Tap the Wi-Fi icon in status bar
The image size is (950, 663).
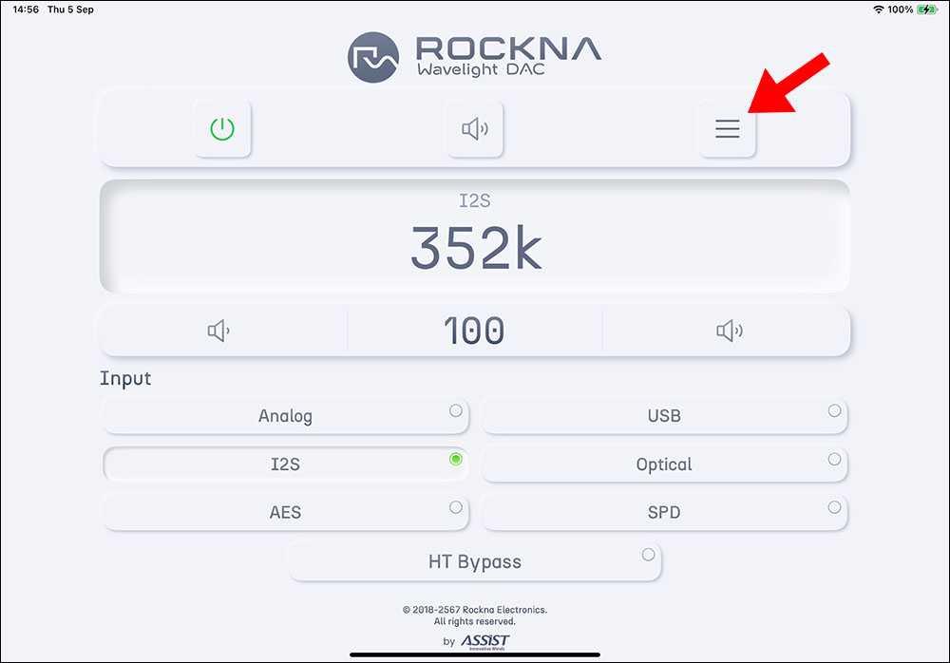pos(877,9)
